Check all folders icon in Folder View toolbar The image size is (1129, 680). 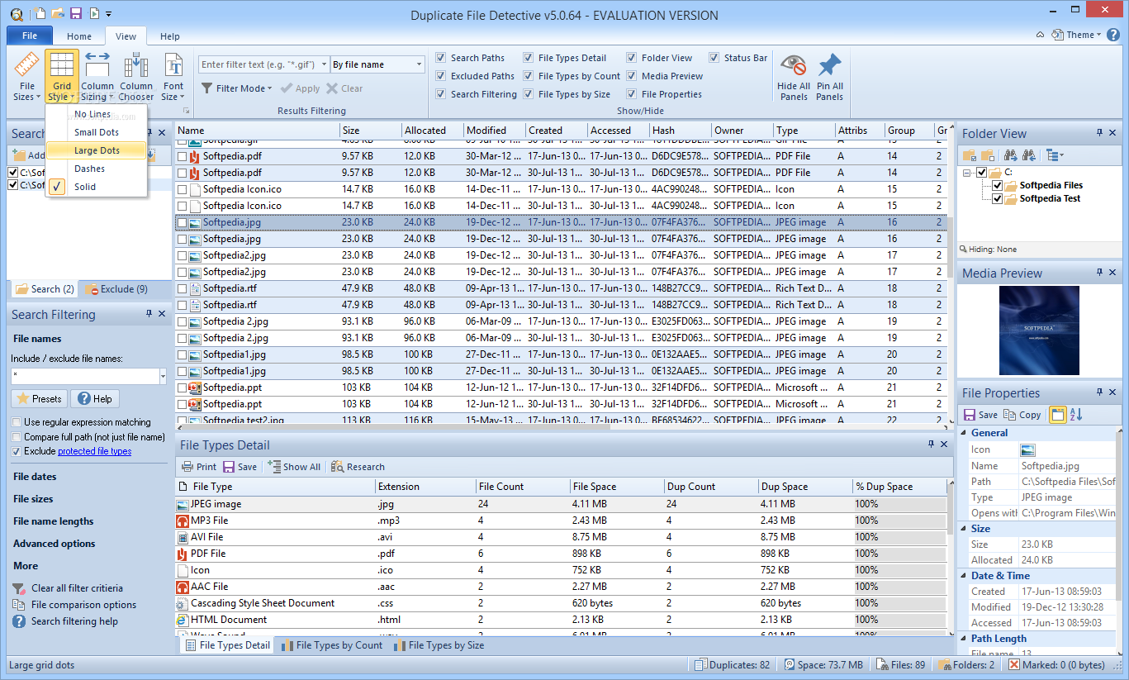969,155
